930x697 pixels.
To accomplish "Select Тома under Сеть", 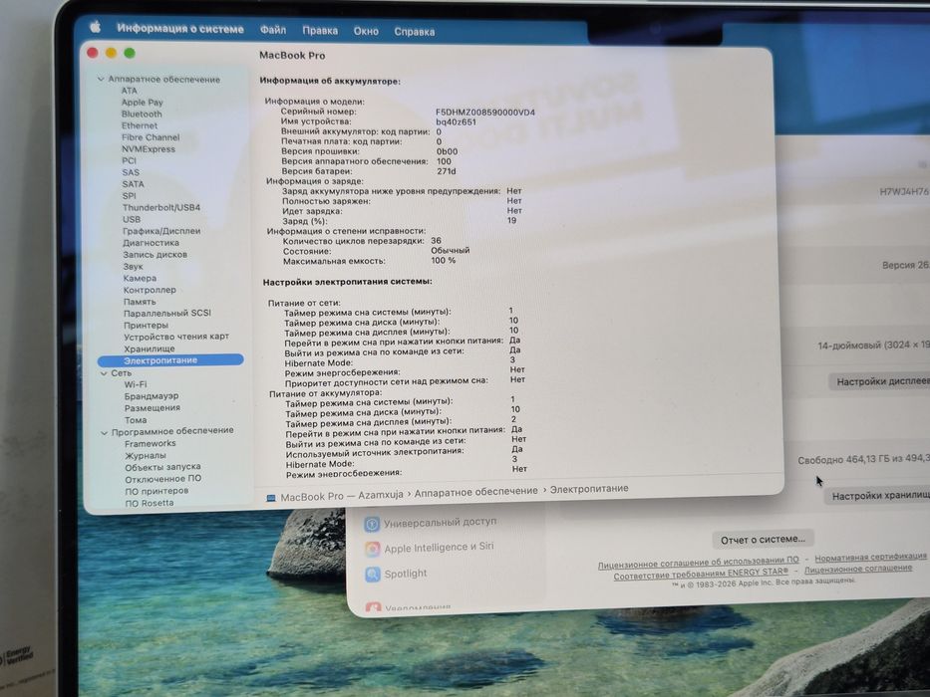I will point(136,419).
